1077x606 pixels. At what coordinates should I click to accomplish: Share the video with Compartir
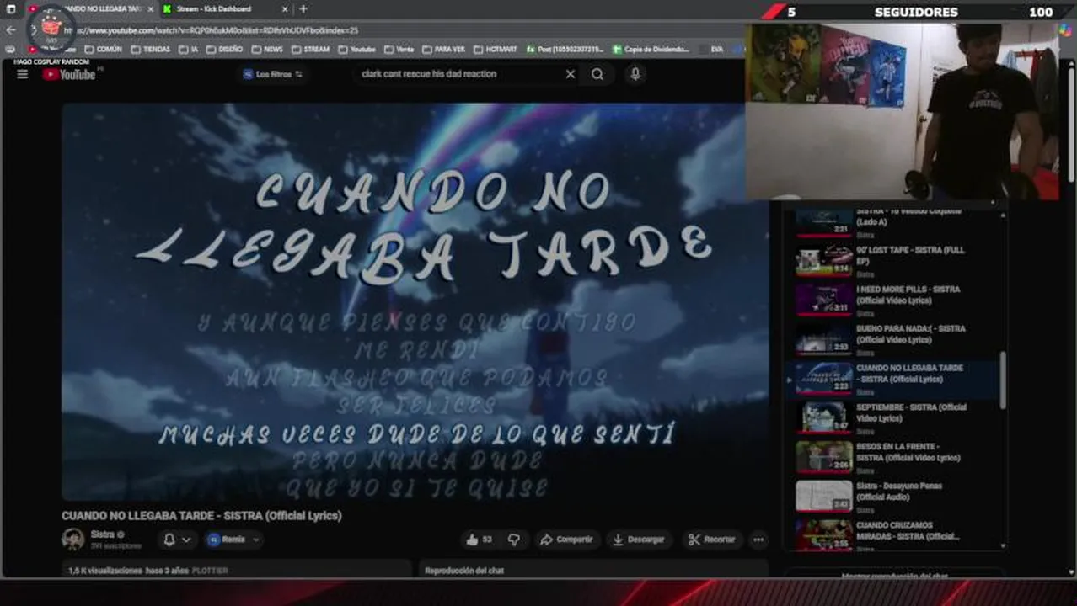566,540
